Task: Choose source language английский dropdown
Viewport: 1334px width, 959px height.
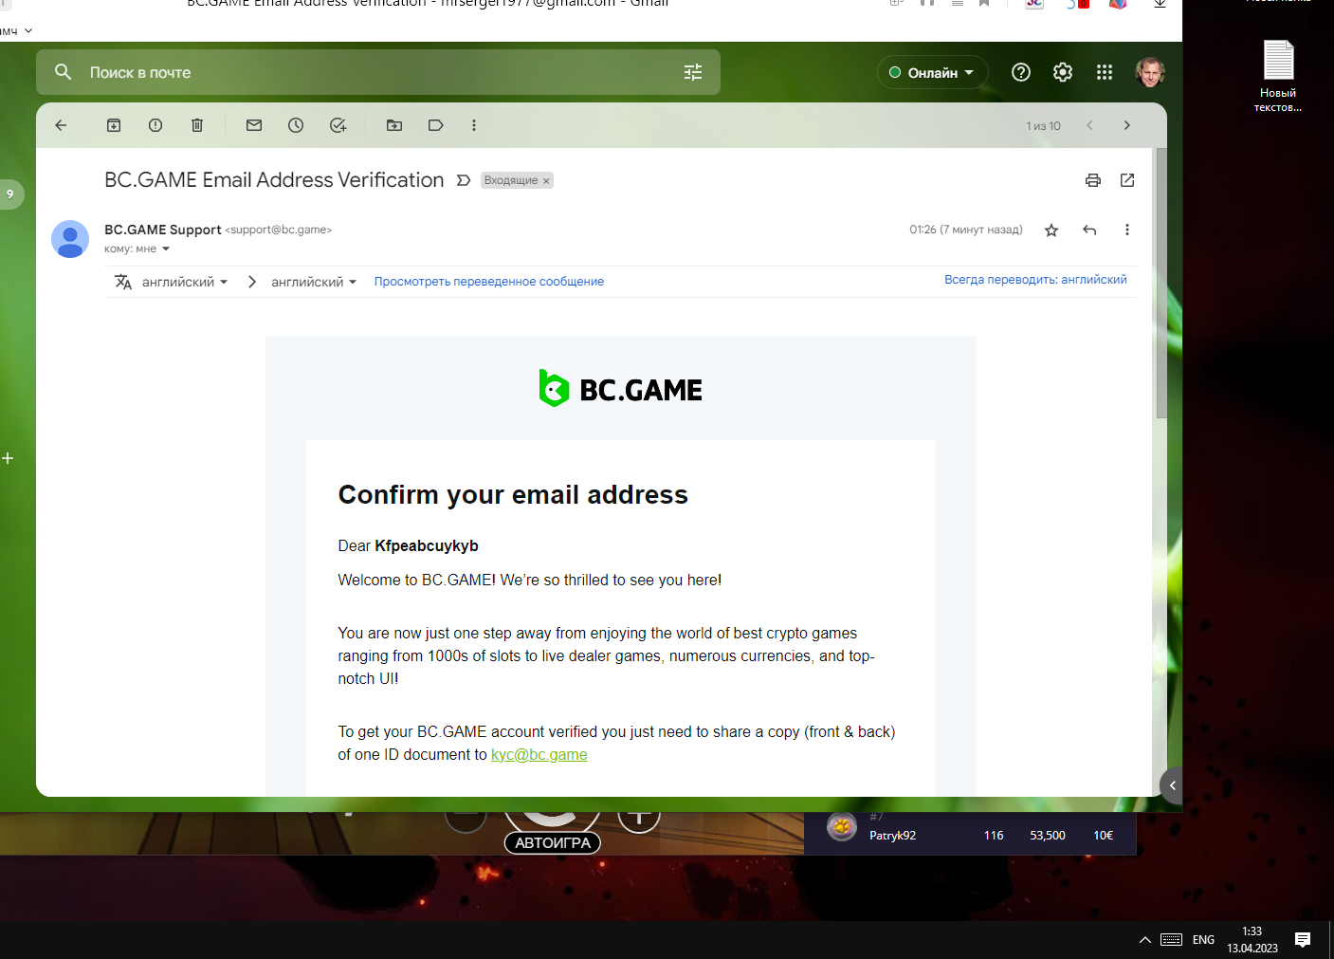Action: 185,282
